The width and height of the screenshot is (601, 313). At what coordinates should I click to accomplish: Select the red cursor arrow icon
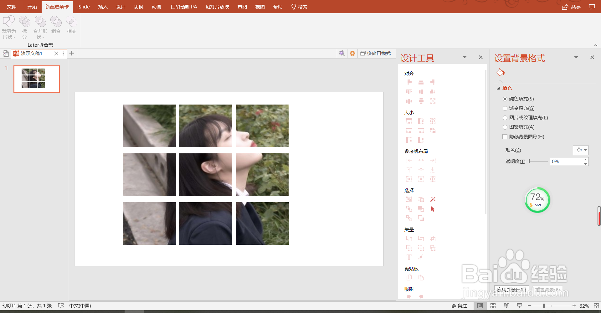coord(433,209)
